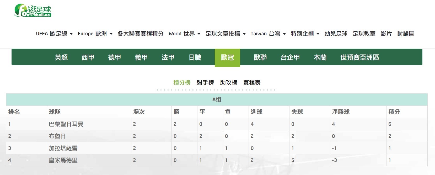Screen dimensions: 435x175
Task: Open 各大聯賽賽程積分 menu item
Action: click(141, 34)
